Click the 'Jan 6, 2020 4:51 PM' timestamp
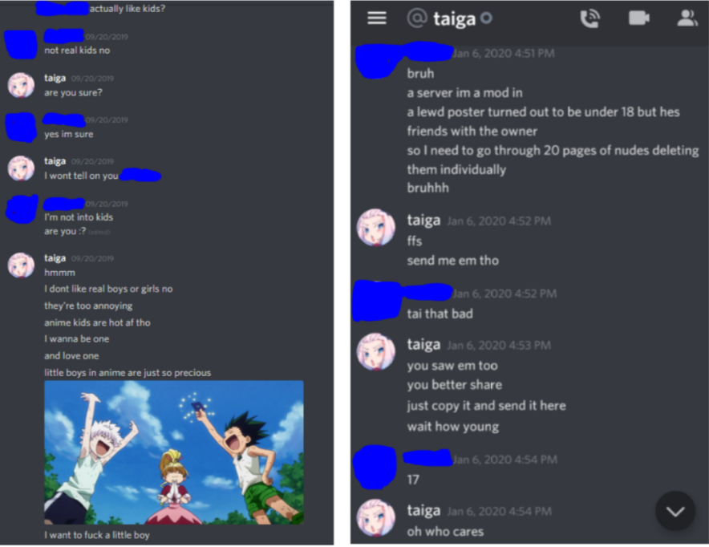This screenshot has height=547, width=709. click(x=503, y=54)
